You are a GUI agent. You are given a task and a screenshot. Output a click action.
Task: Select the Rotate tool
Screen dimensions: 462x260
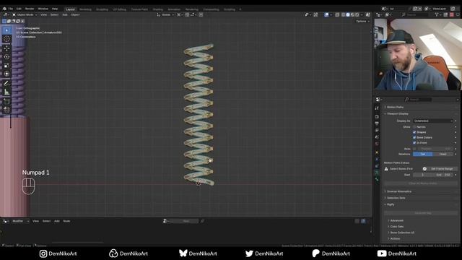(6, 57)
